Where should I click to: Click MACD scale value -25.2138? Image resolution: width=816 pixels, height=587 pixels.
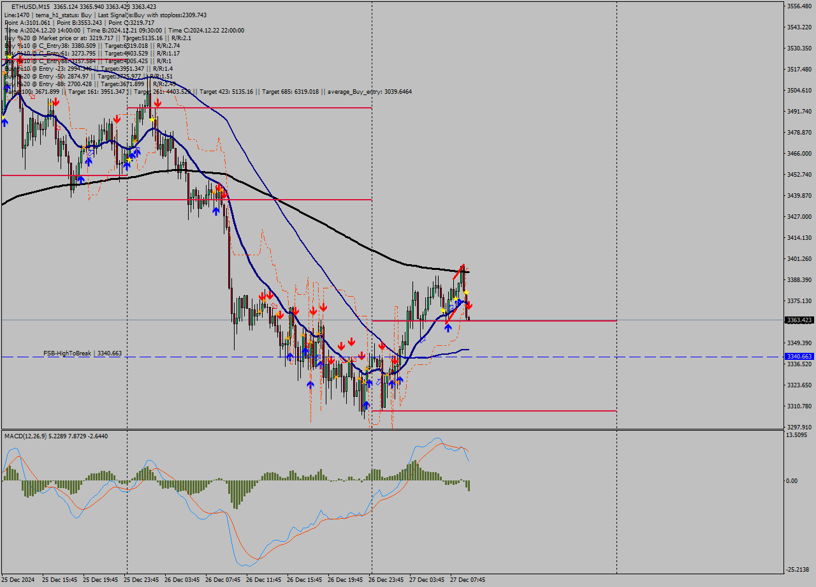tap(798, 570)
